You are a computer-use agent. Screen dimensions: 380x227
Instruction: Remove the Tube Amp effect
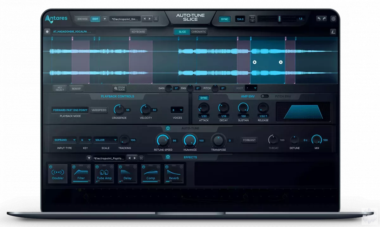pos(111,167)
